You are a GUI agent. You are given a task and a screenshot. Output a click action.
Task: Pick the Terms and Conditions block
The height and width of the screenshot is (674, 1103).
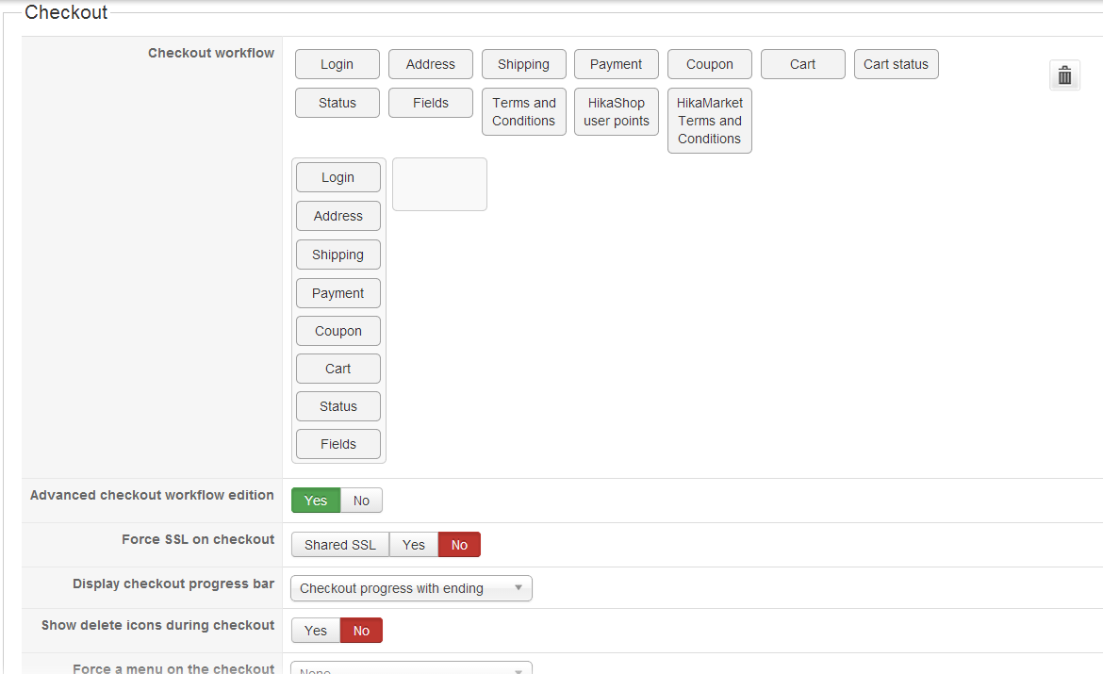pos(524,112)
